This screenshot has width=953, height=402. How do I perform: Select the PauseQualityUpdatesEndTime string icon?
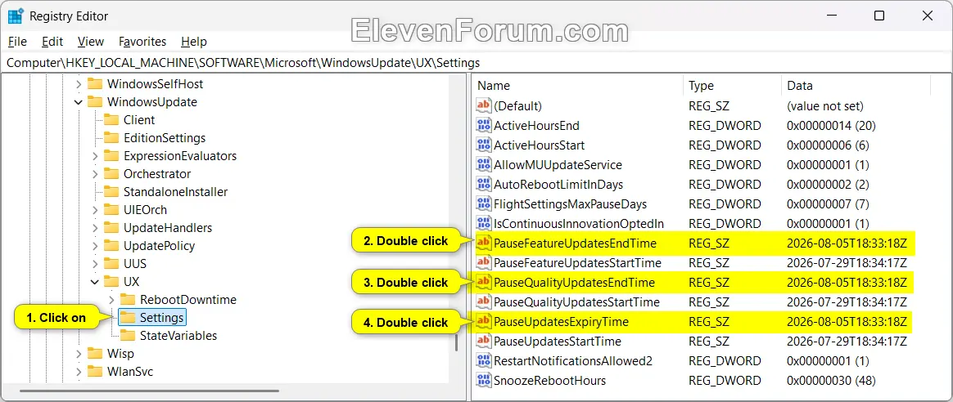click(x=484, y=282)
